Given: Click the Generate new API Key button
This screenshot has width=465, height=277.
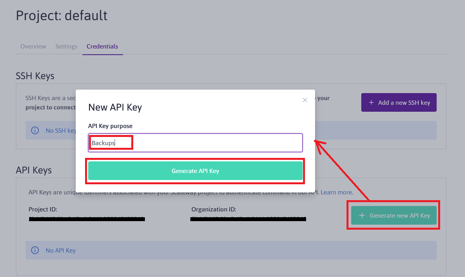Looking at the screenshot, I should [394, 215].
